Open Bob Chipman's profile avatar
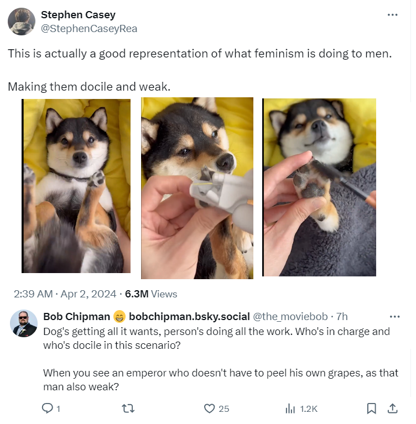This screenshot has height=424, width=416. (x=24, y=323)
